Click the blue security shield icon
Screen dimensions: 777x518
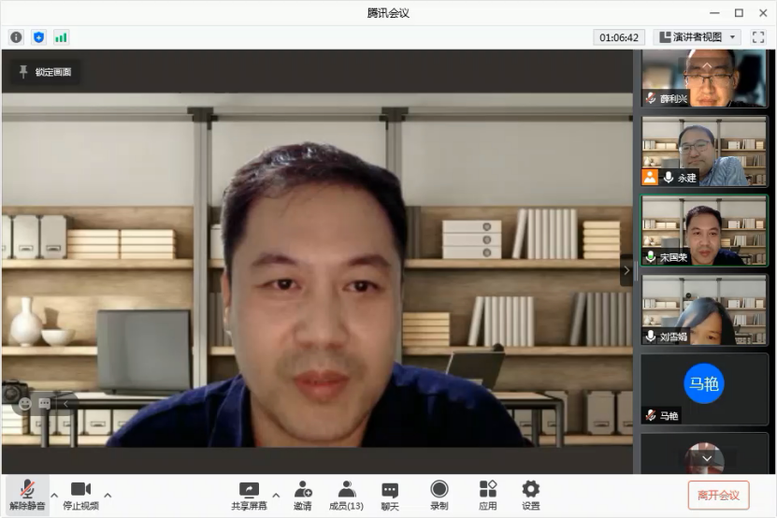coord(38,37)
